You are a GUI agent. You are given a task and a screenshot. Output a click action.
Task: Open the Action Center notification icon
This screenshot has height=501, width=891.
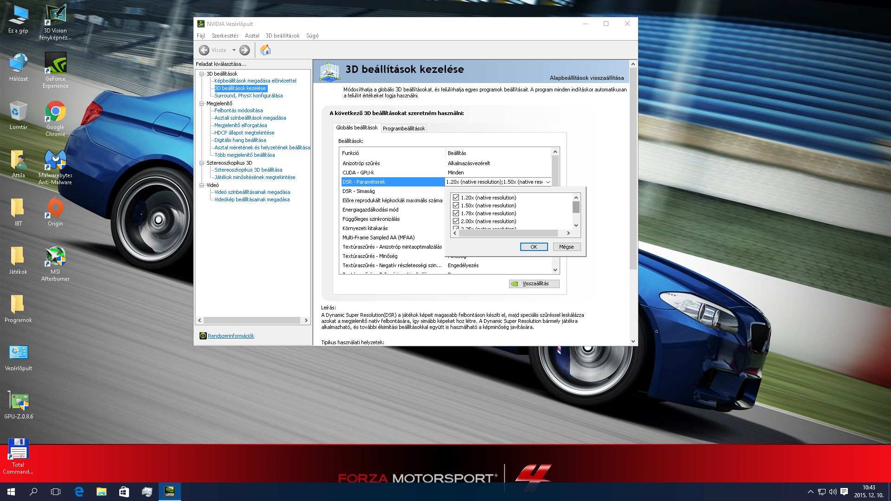(844, 492)
